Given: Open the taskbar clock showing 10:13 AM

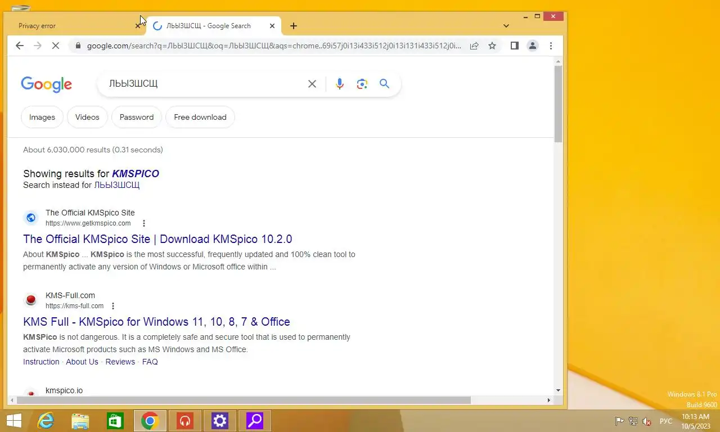Looking at the screenshot, I should pos(696,421).
